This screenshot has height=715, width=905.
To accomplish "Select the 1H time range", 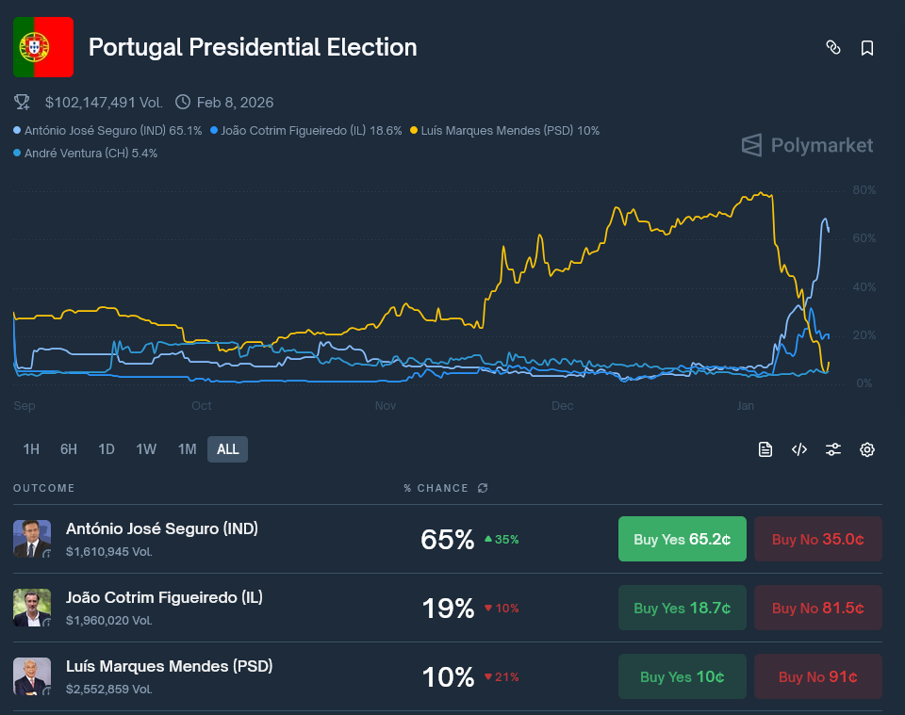I will (x=31, y=449).
